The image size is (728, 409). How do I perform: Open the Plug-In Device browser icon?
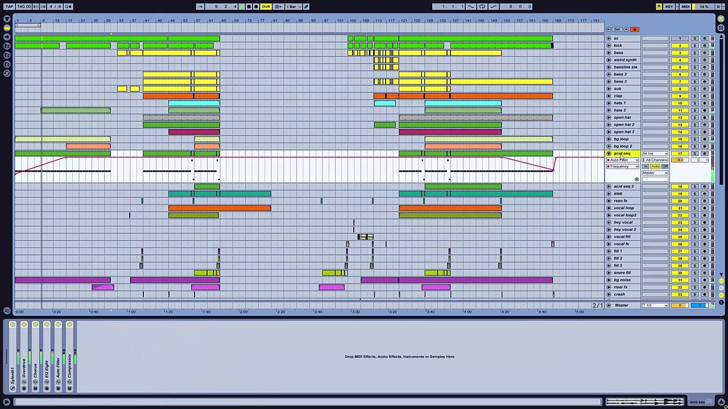coord(7,37)
